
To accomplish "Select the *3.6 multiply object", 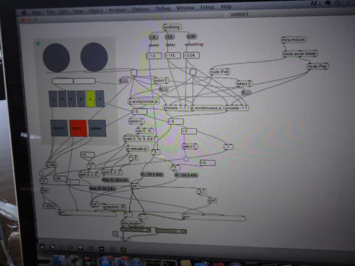I will coord(133,158).
